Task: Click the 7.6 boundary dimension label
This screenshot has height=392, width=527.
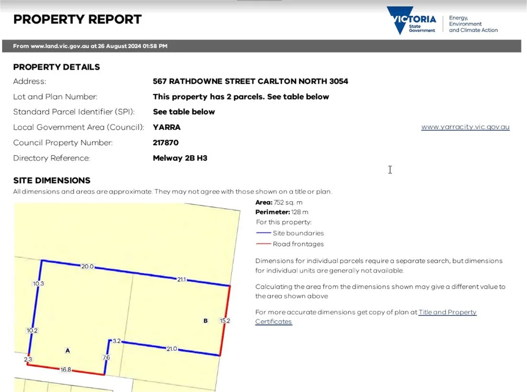Action: (x=106, y=358)
